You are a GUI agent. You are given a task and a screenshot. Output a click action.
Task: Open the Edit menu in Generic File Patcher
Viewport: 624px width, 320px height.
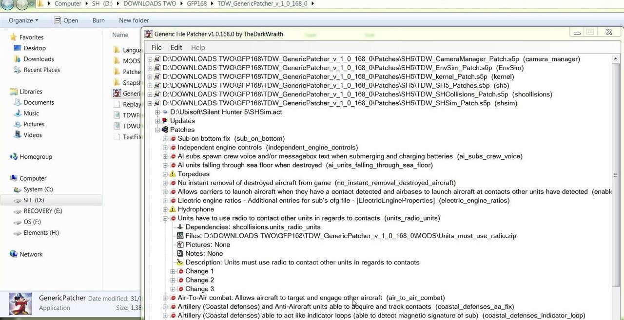coord(176,47)
